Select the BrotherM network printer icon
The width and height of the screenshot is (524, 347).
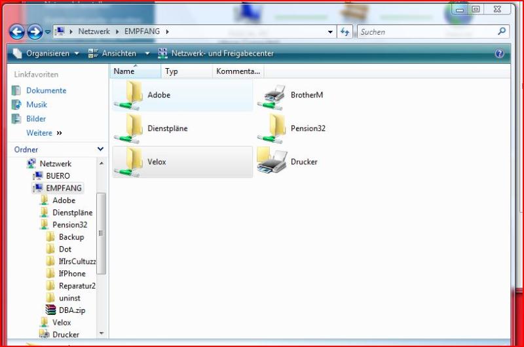271,96
